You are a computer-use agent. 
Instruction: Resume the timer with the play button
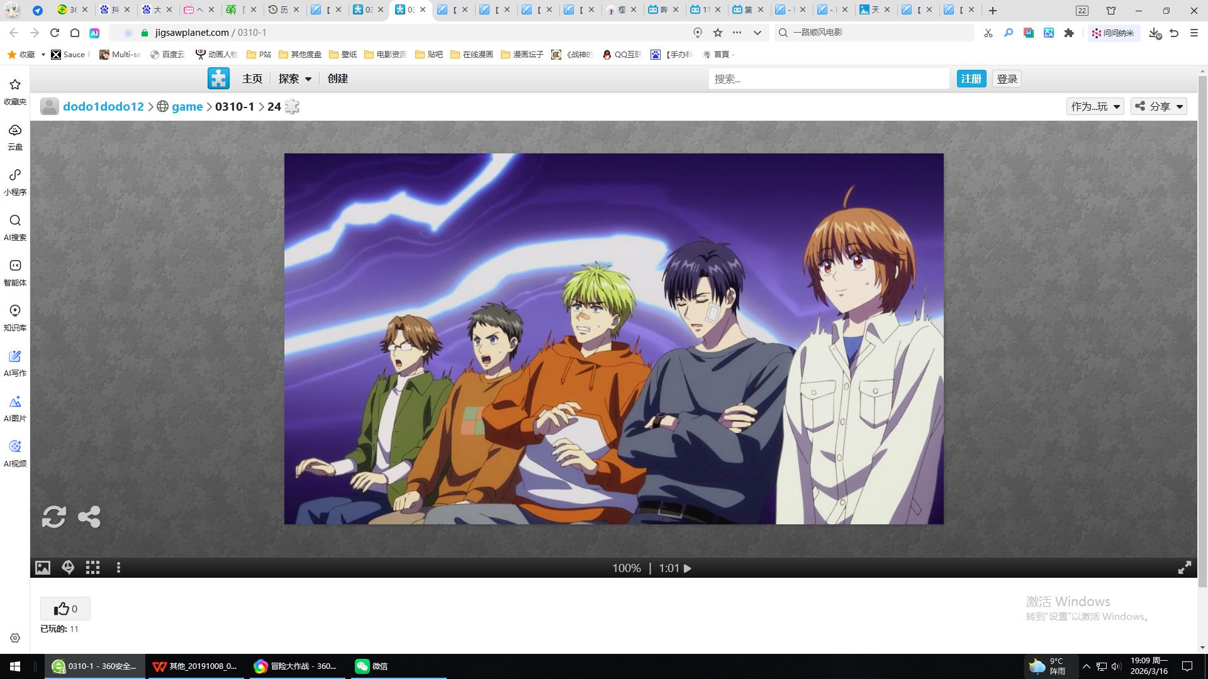(688, 568)
